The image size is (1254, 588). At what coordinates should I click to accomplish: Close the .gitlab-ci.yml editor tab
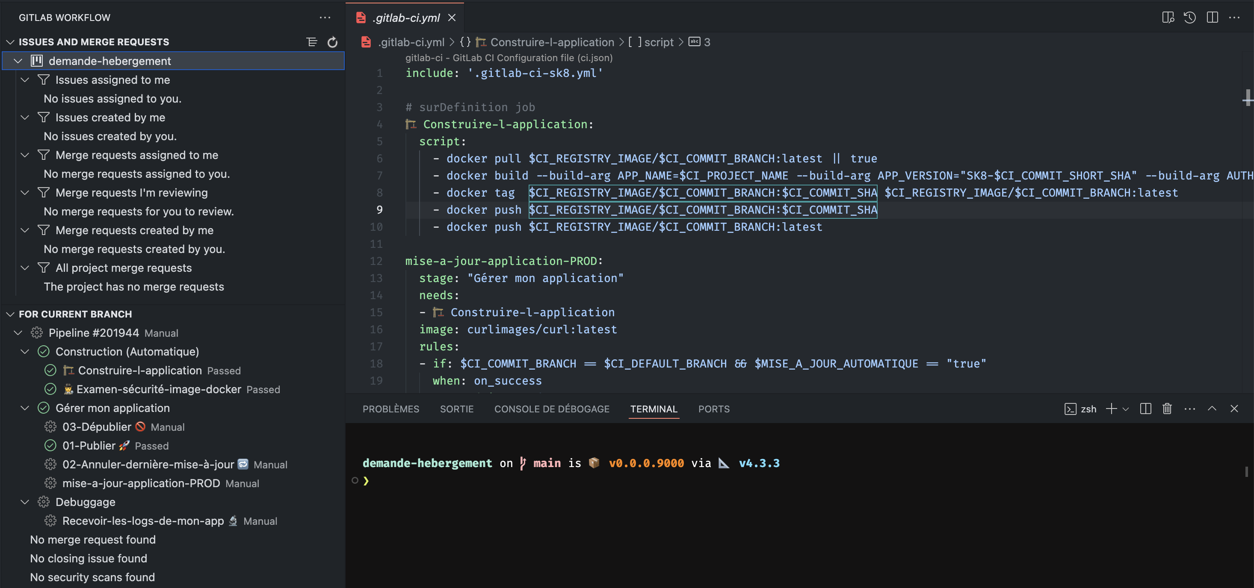click(x=452, y=18)
